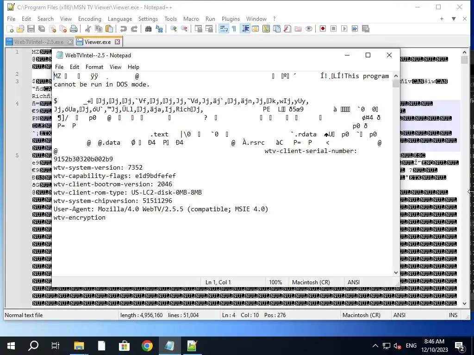Open Notepad++ Macro menu
This screenshot has width=474, height=355.
tap(191, 18)
